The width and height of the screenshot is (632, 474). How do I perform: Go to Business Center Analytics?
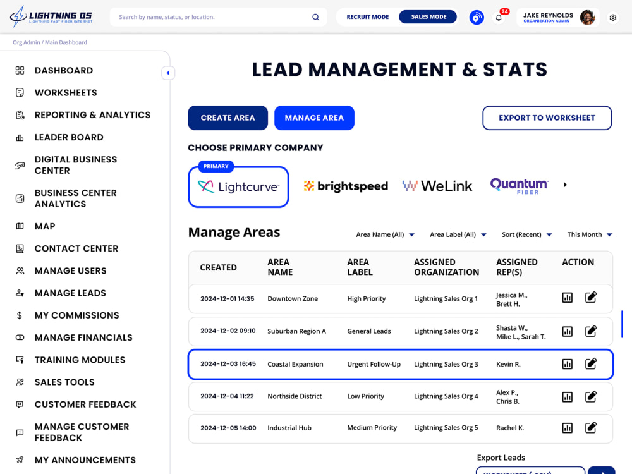75,198
